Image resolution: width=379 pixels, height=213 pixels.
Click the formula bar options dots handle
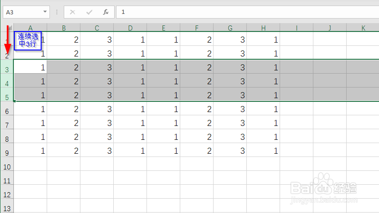point(57,12)
